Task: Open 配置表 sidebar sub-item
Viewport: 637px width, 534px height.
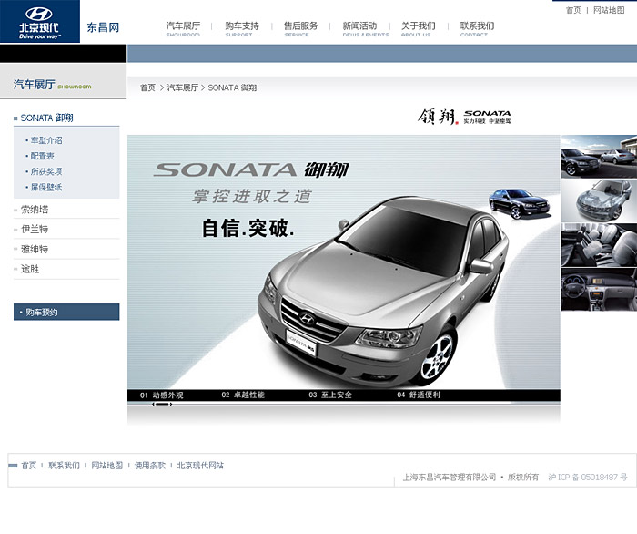Action: coord(42,156)
